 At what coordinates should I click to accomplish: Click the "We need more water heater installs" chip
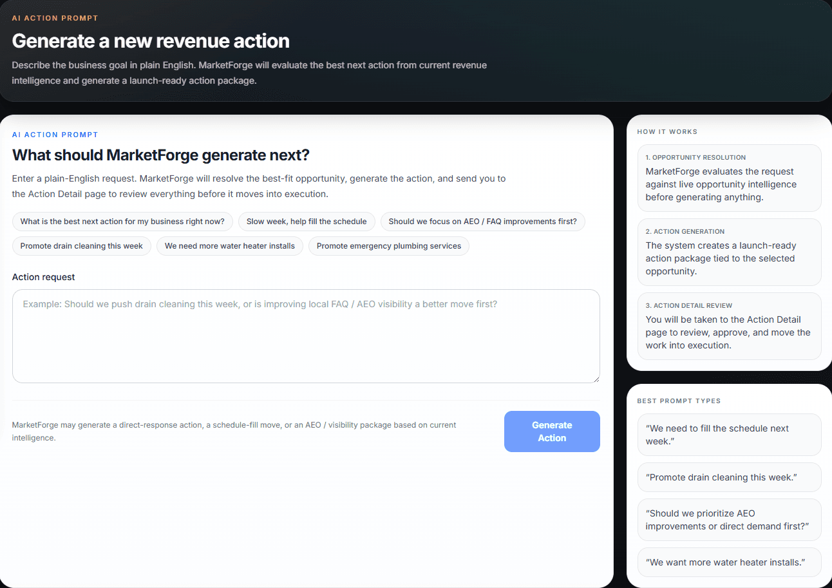point(229,245)
